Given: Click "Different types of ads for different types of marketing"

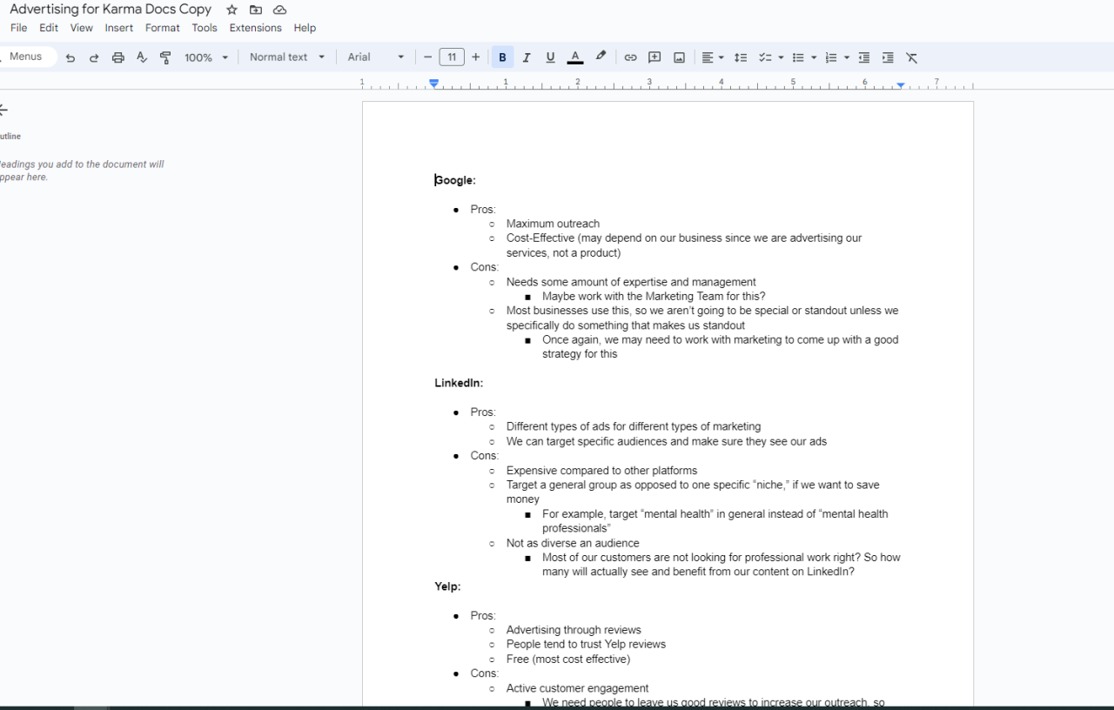Looking at the screenshot, I should pyautogui.click(x=634, y=427).
